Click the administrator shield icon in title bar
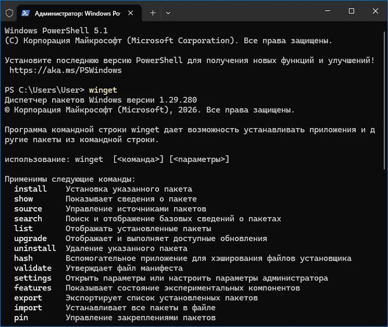Image resolution: width=388 pixels, height=327 pixels. 9,13
